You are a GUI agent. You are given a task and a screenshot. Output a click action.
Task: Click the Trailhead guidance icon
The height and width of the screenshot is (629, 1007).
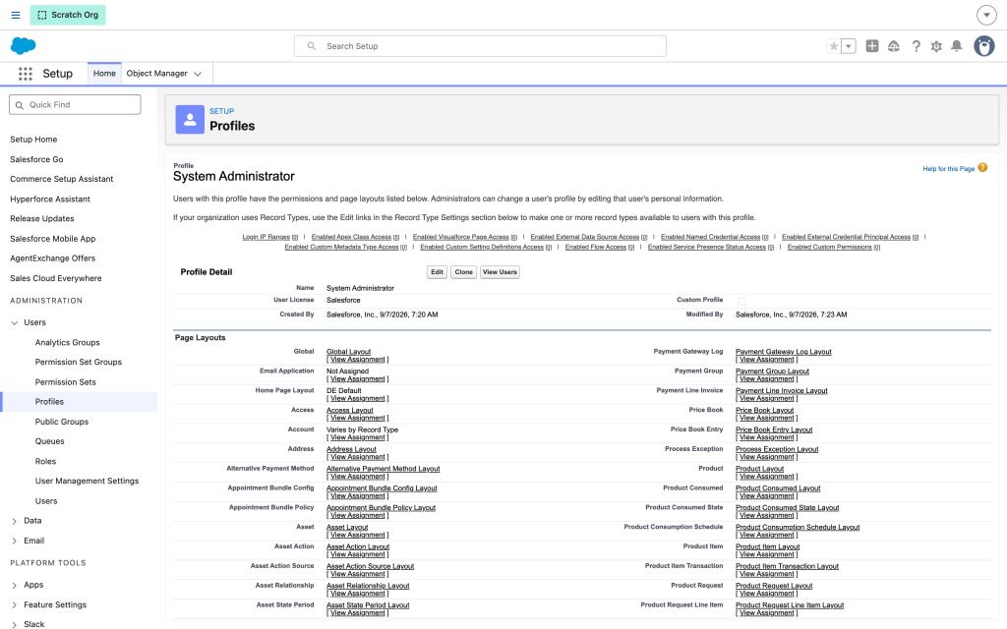point(893,46)
